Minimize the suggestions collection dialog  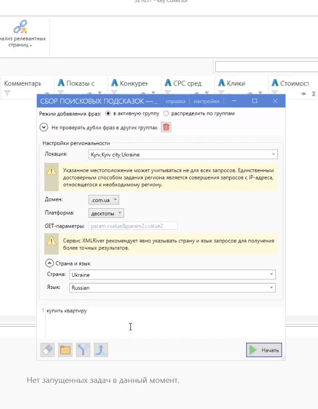coord(234,101)
